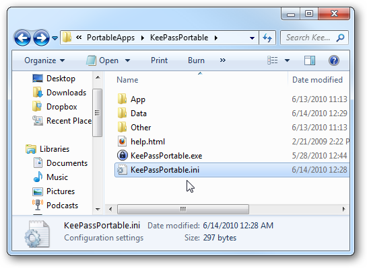Click the Firefox icon of help.html

click(122, 142)
